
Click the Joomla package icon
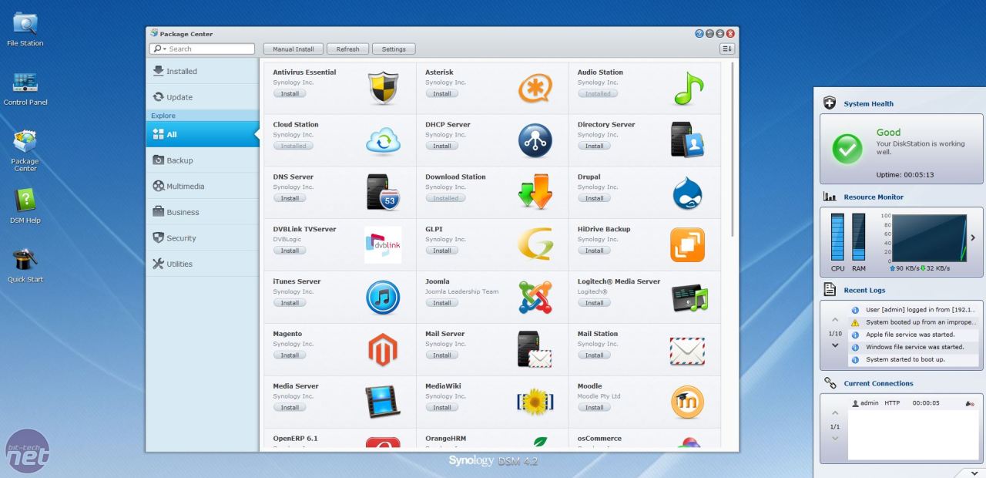point(535,298)
